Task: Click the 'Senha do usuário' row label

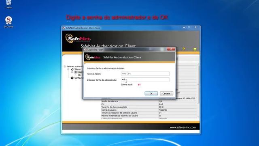Action: tap(109, 110)
